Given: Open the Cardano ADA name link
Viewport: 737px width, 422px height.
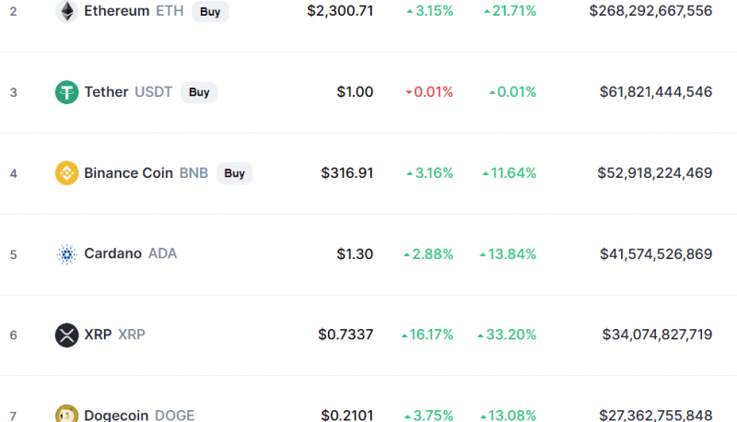Looking at the screenshot, I should click(130, 253).
